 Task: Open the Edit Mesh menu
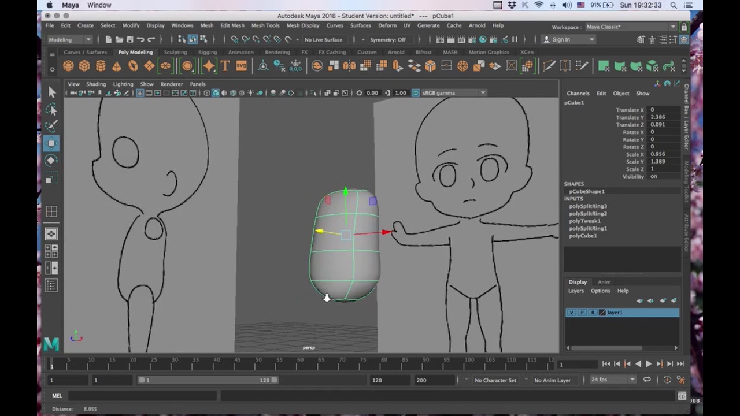[232, 25]
